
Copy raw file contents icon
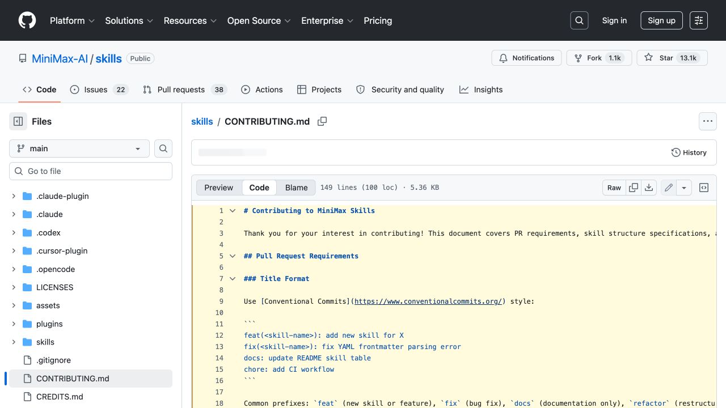click(x=634, y=188)
